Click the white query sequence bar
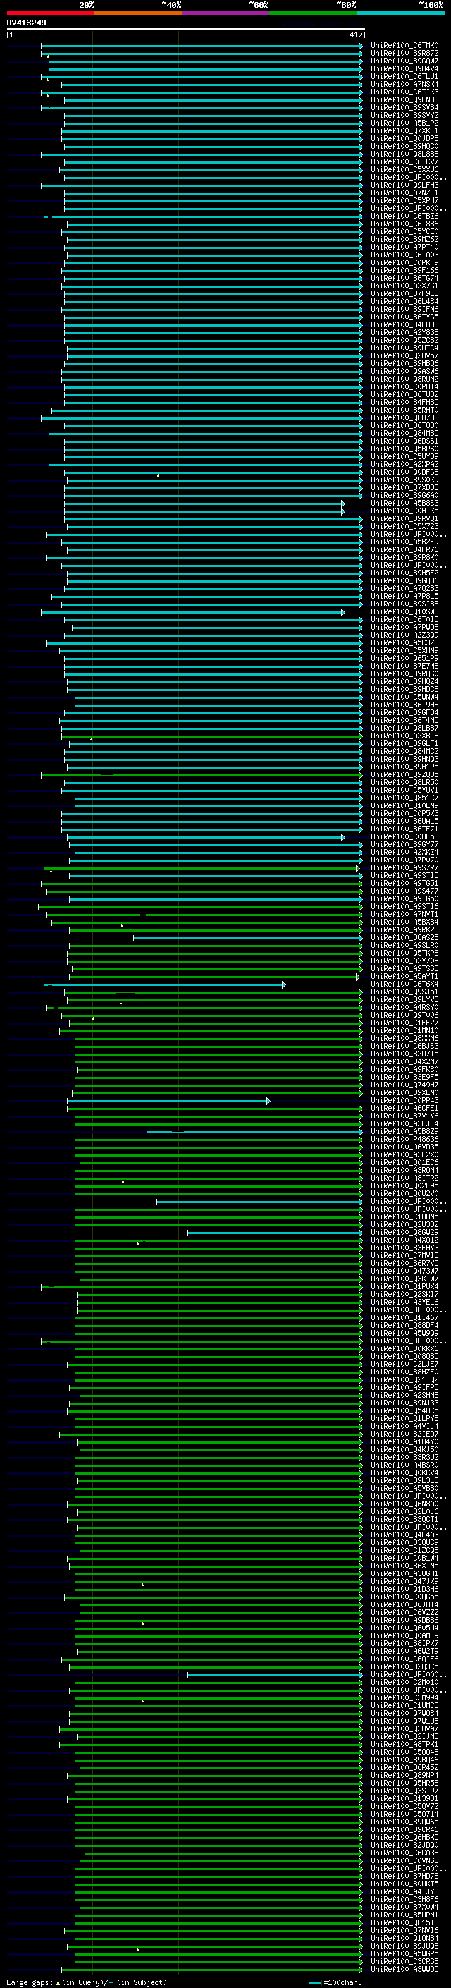Viewport: 451px width, 1988px height. coord(185,28)
